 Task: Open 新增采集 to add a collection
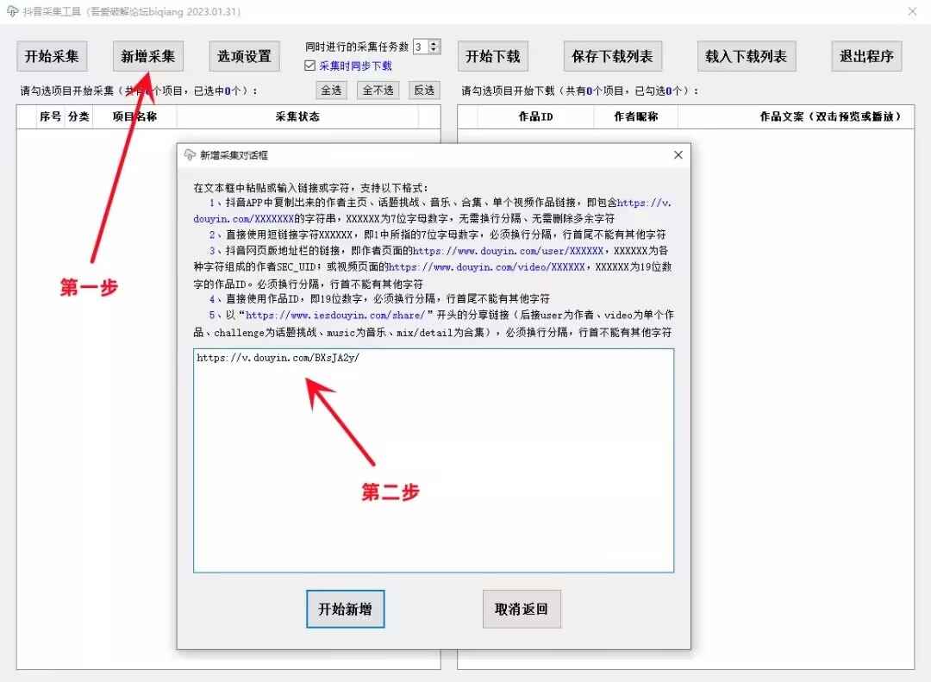(x=148, y=56)
